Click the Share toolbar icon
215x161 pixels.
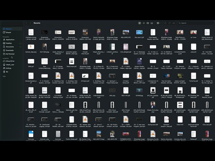(x=165, y=23)
